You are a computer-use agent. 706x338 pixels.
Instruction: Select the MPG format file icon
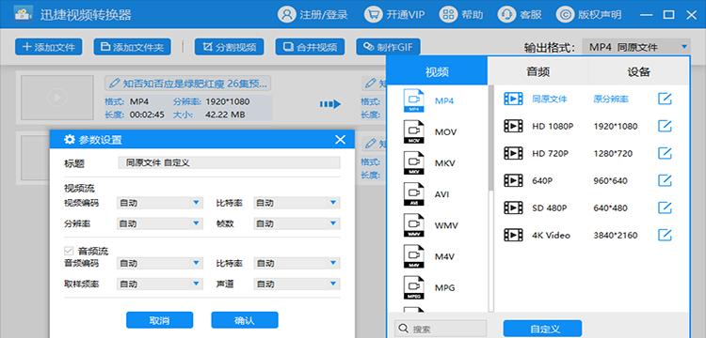tap(413, 287)
